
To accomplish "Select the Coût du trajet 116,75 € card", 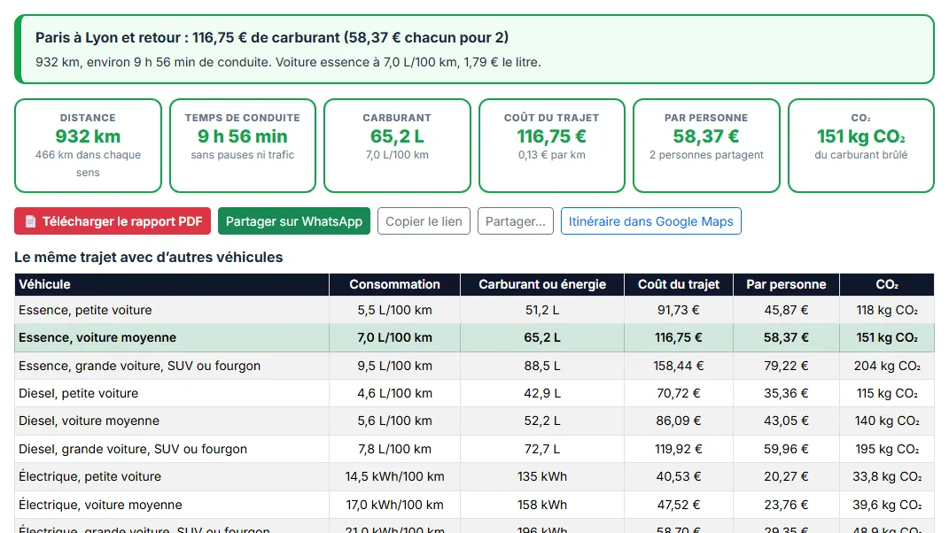I will [551, 146].
